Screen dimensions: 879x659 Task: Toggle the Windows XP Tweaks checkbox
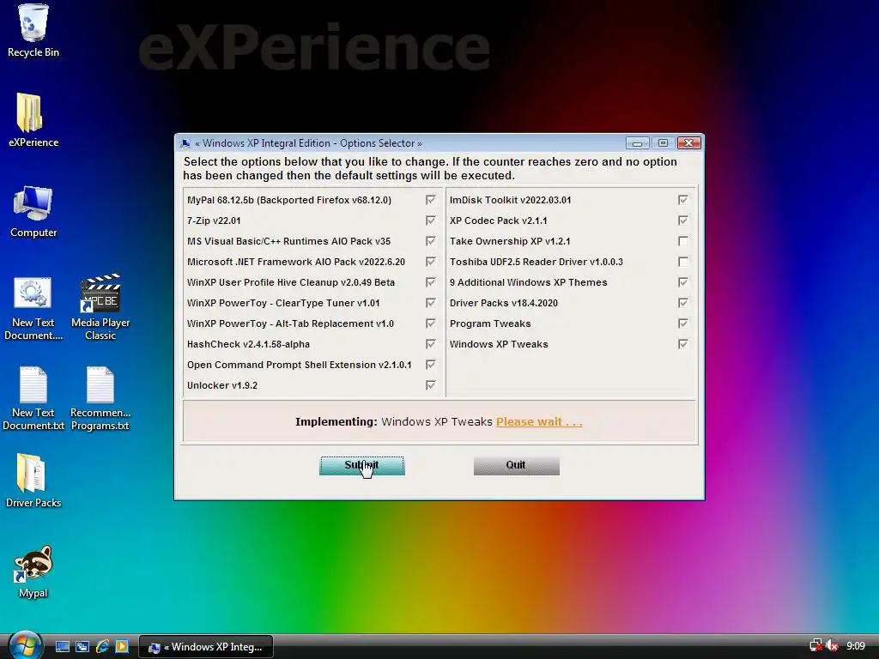tap(682, 344)
